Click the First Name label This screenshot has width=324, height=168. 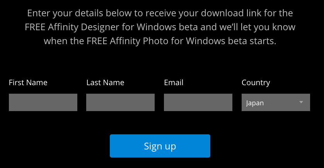coord(28,82)
